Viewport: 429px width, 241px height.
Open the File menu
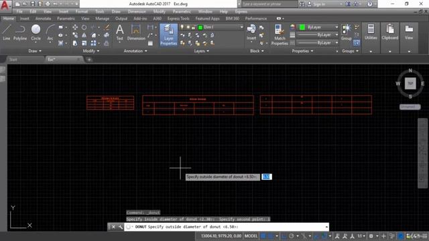[19, 11]
